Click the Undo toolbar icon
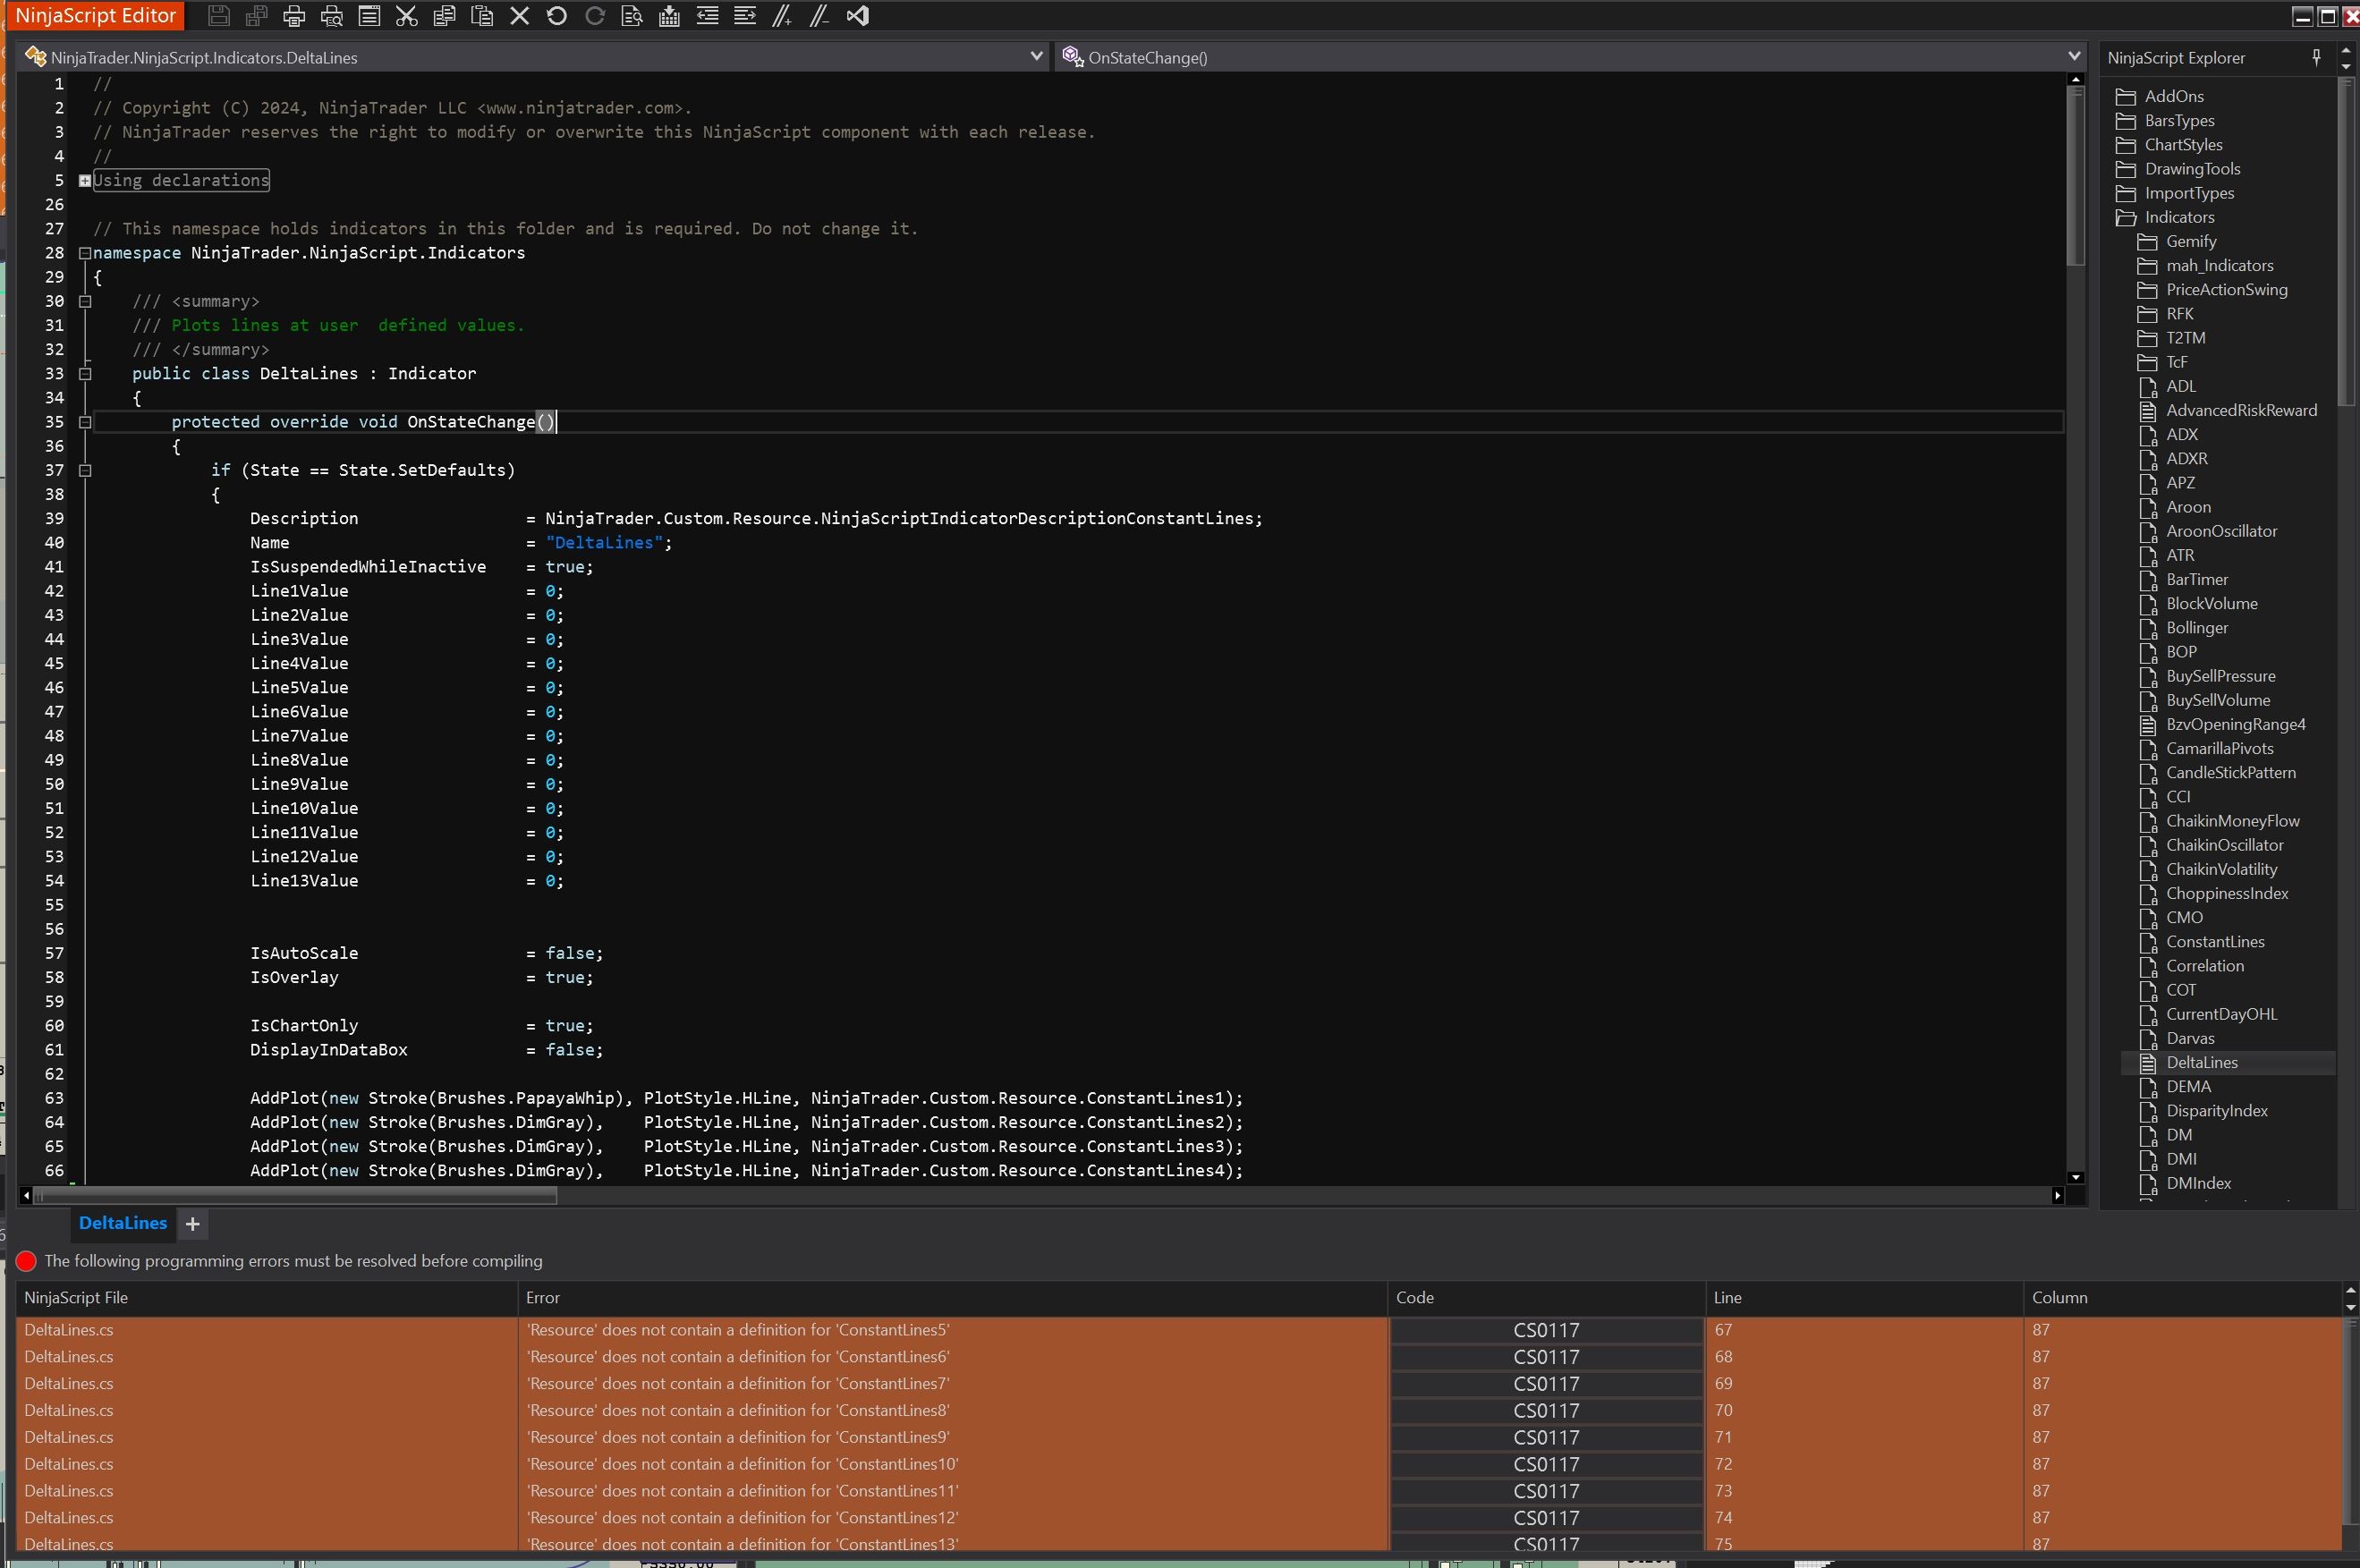The image size is (2360, 1568). point(557,16)
